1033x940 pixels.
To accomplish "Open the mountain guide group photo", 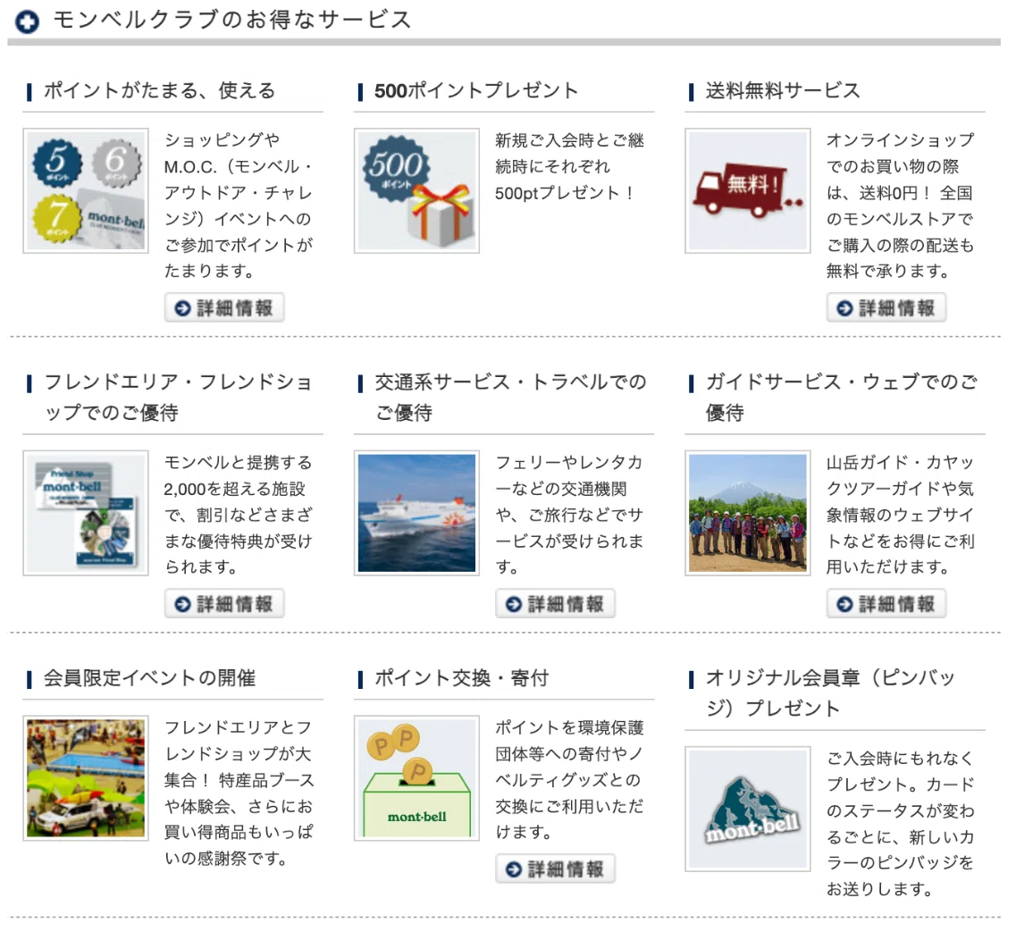I will point(748,513).
